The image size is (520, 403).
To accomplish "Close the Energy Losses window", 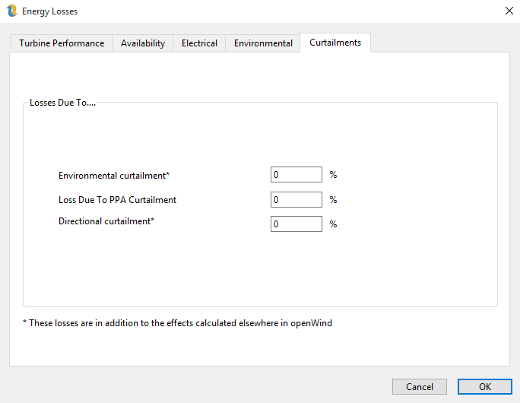I will [509, 11].
